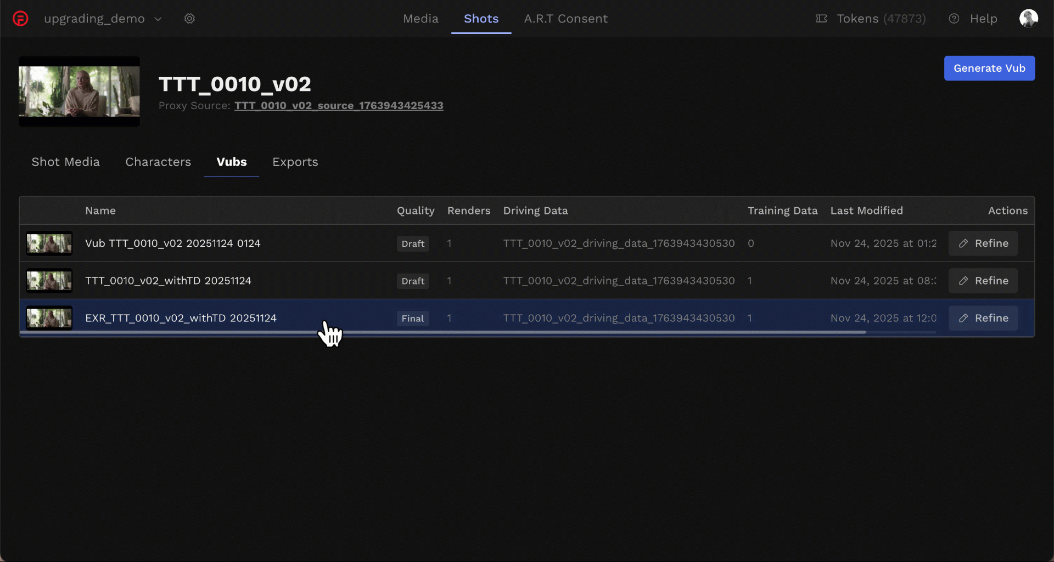Click the Final quality badge on the EXR row
The width and height of the screenshot is (1054, 562).
[412, 318]
